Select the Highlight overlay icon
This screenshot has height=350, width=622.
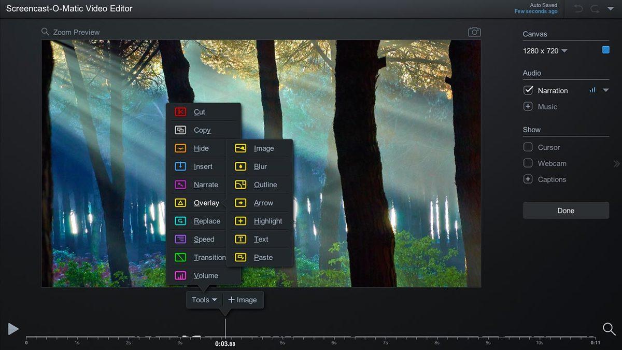[x=241, y=221]
